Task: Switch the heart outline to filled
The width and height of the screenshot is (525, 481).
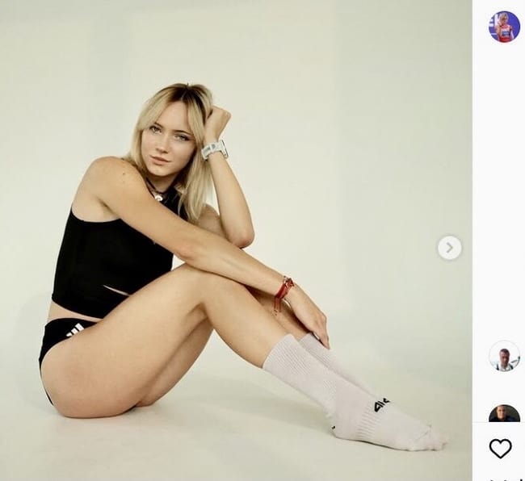Action: tap(501, 448)
